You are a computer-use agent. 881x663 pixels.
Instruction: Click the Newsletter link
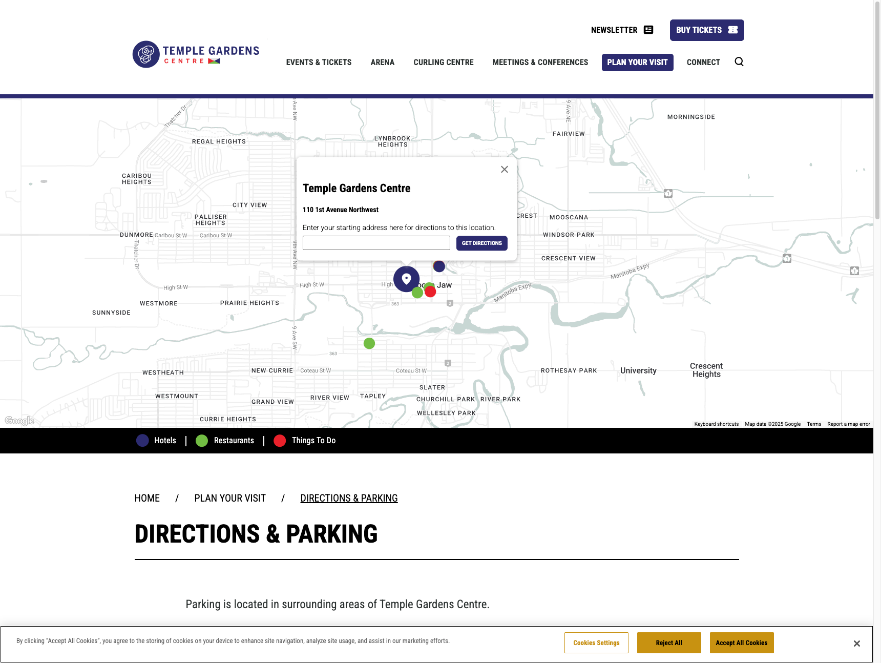(622, 30)
